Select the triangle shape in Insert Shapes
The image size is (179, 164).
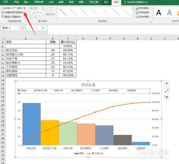(36, 16)
